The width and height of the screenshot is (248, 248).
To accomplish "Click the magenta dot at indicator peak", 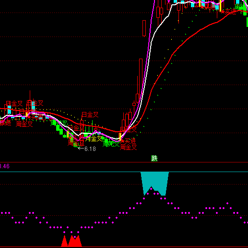I will pyautogui.click(x=151, y=189).
